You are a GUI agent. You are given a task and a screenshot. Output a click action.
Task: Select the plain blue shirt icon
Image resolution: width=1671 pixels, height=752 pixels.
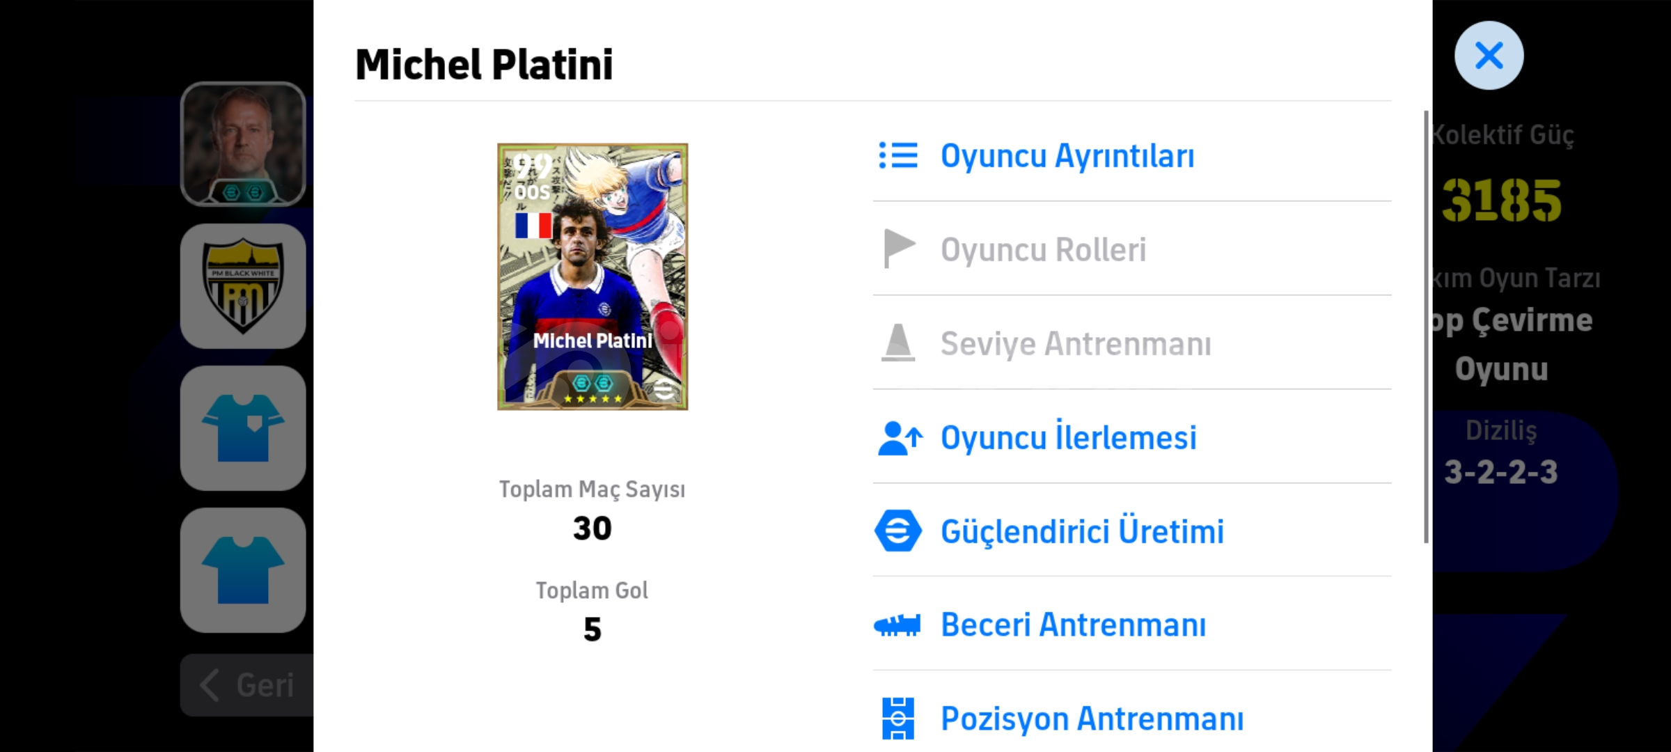(x=243, y=570)
